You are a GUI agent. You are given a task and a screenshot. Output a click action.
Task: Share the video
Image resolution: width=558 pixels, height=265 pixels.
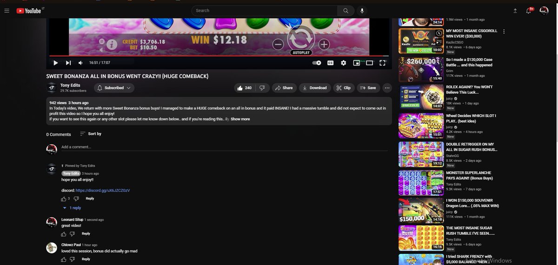point(284,88)
